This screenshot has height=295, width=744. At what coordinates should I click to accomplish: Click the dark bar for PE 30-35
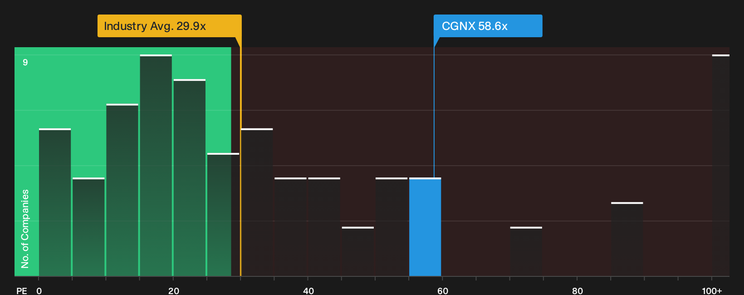[257, 202]
